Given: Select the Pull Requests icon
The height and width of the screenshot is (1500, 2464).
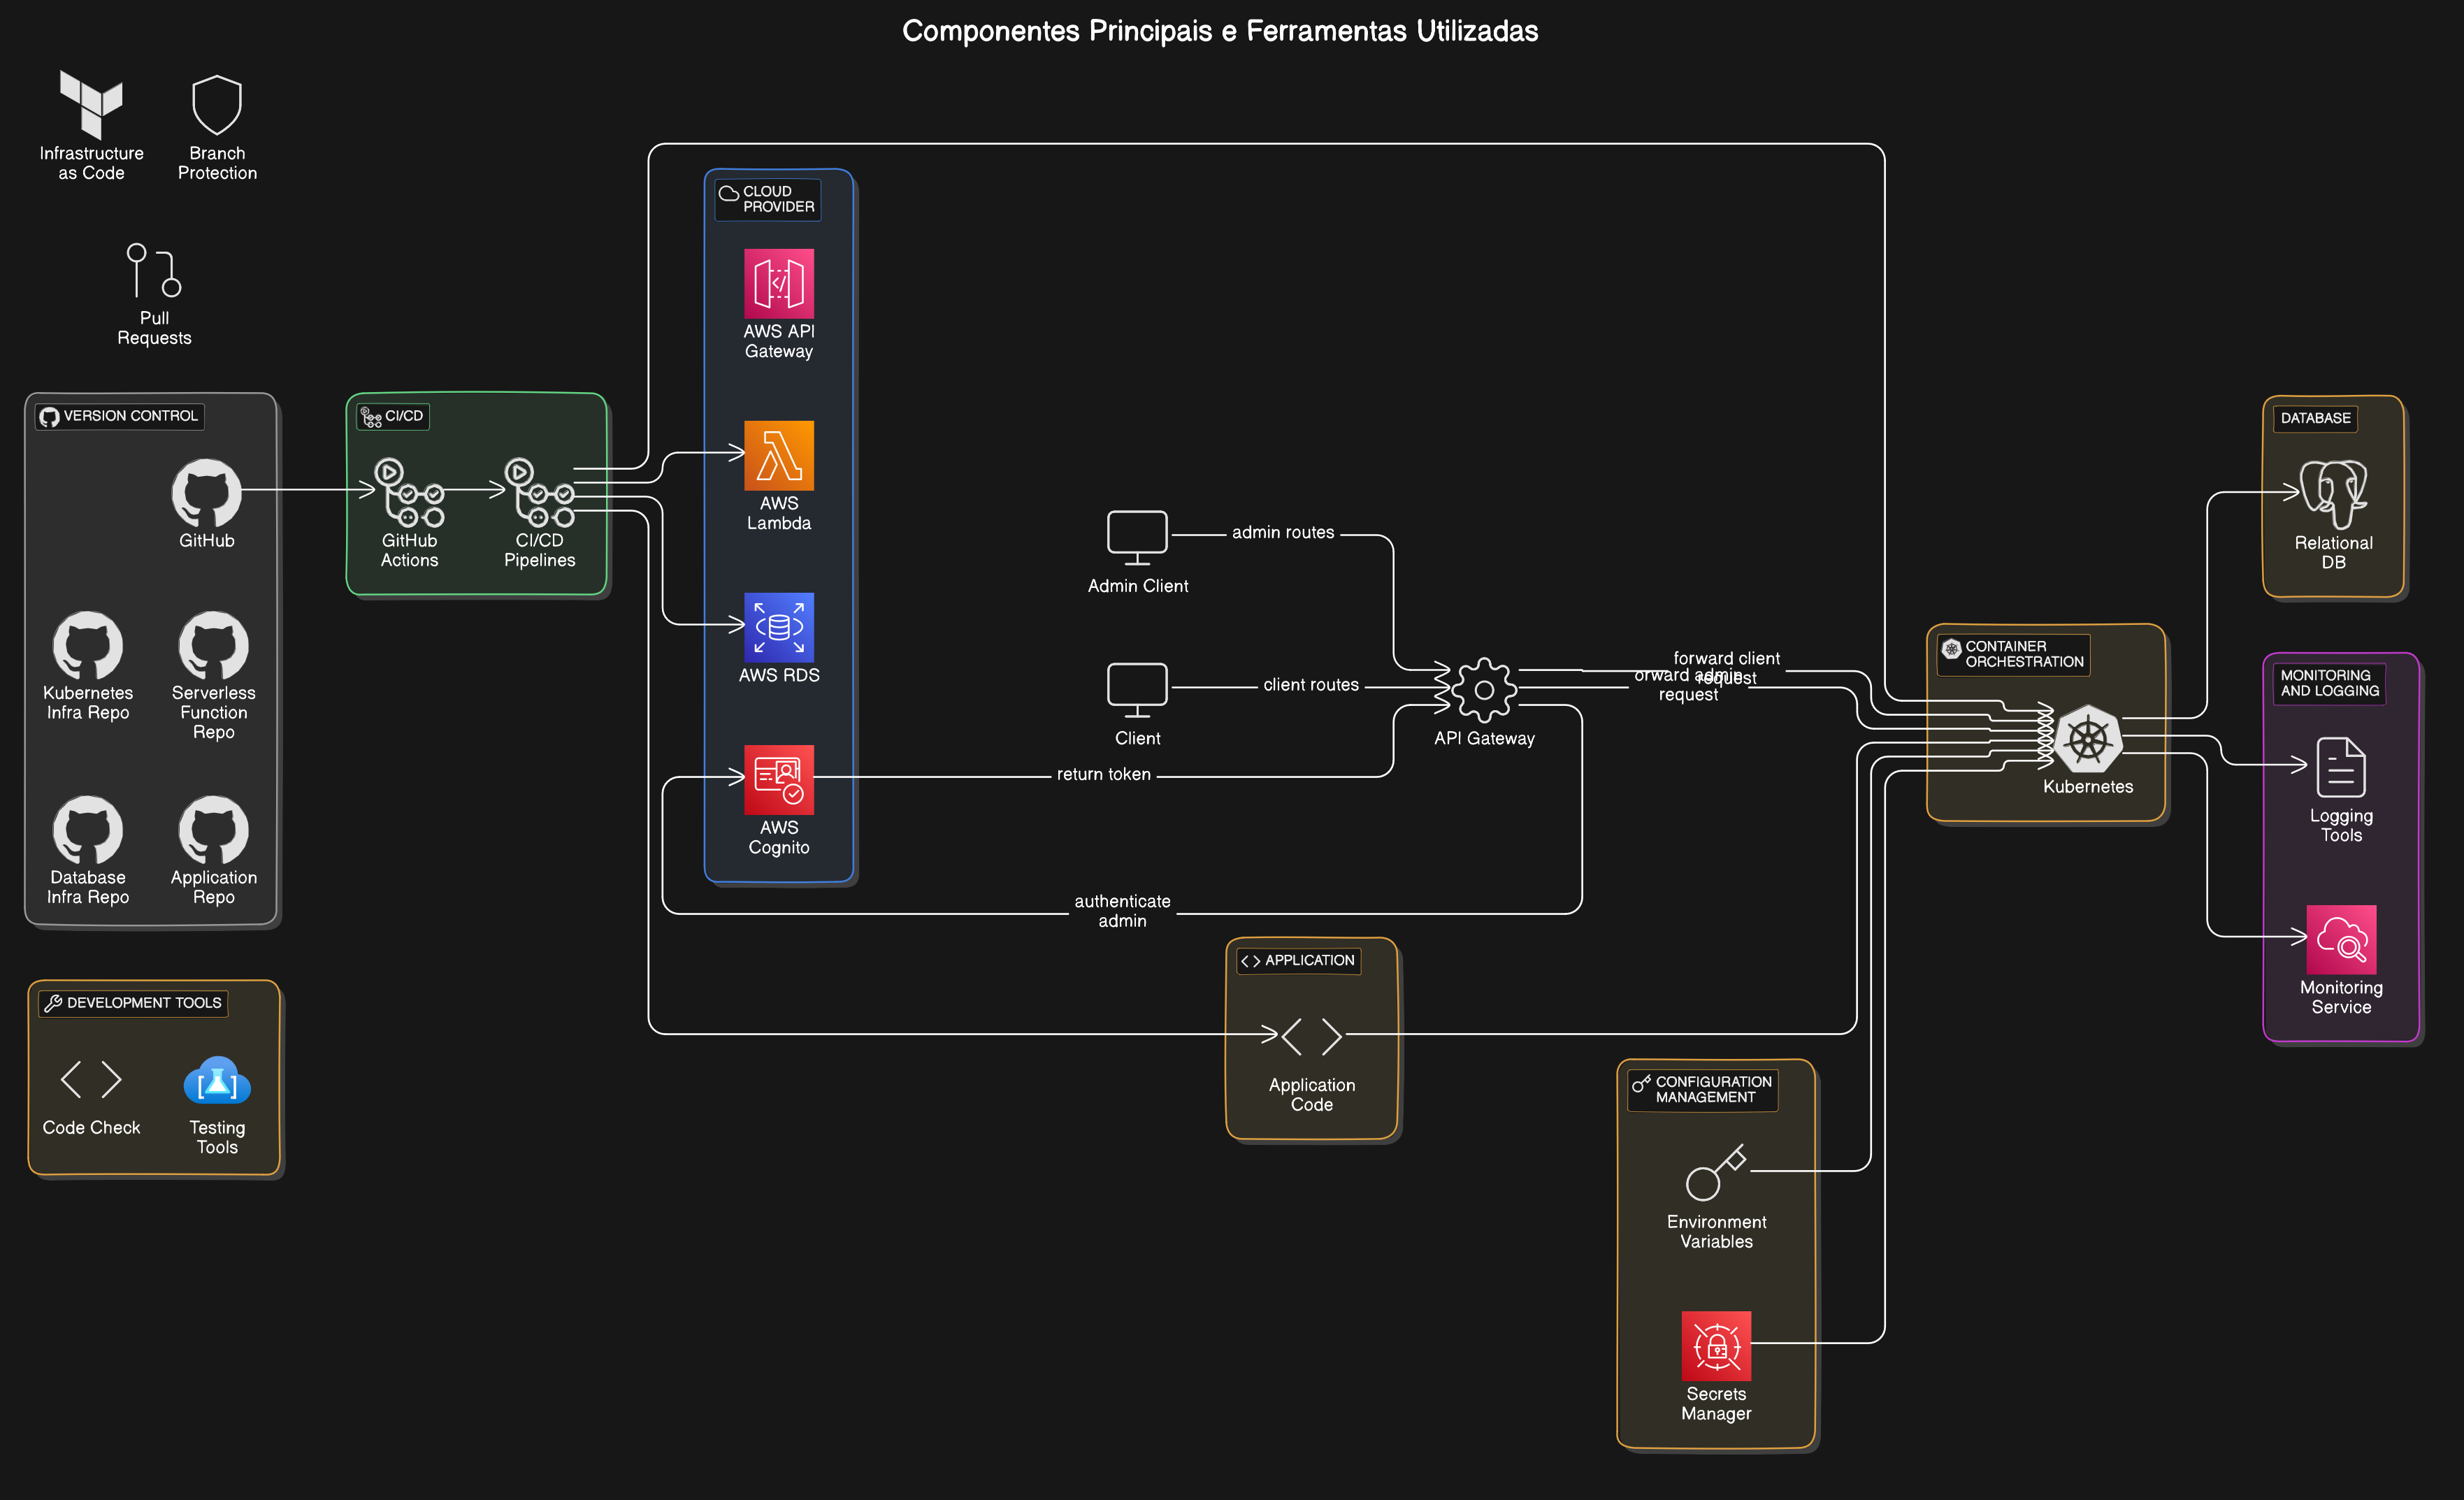Looking at the screenshot, I should 154,270.
